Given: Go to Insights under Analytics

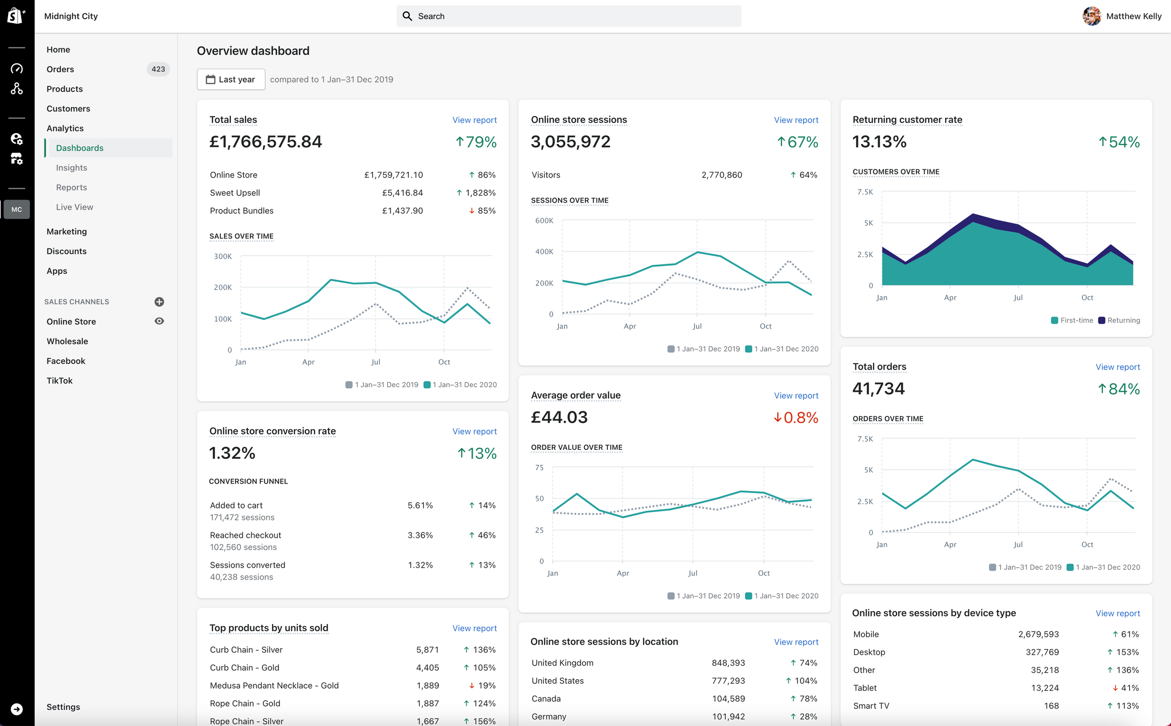Looking at the screenshot, I should tap(72, 167).
